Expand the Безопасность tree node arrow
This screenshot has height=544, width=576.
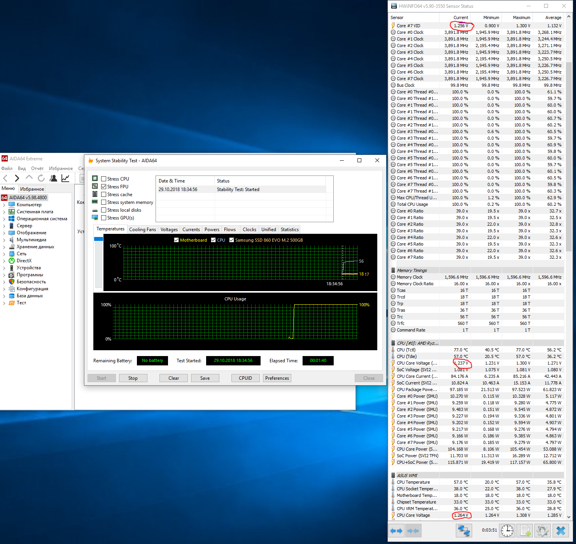4,282
